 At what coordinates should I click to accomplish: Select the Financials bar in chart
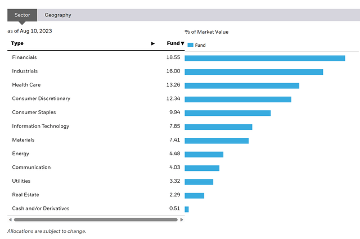tap(264, 58)
